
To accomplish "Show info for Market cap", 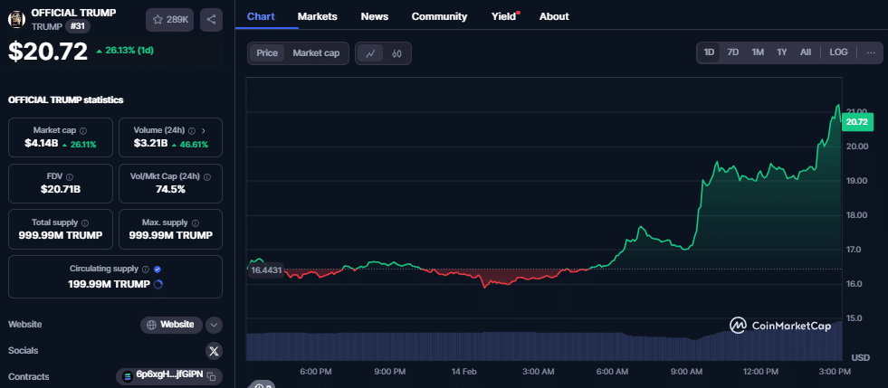I will coord(83,130).
